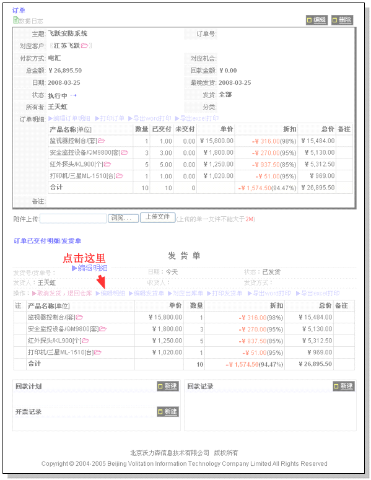Screen dimensions: 371x480
Task: Open folder icon beside 监视器控制台 in delivery table
Action: [79, 317]
